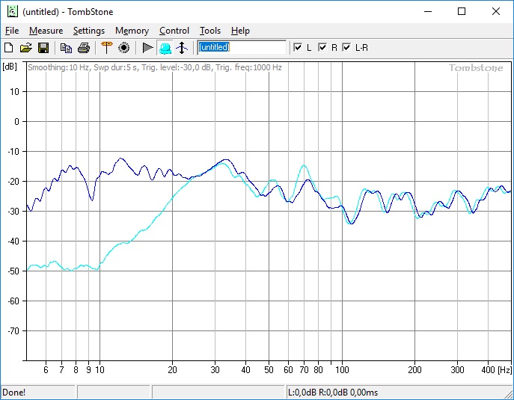This screenshot has height=400, width=514.
Task: Click the [dB] axis label
Action: (x=10, y=67)
